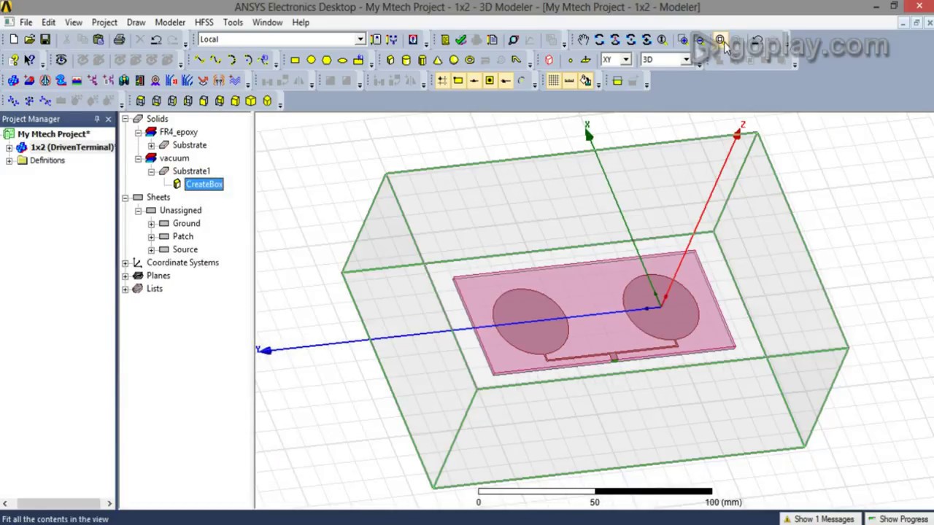Toggle Snap to Grid mode
934x525 pixels.
tap(441, 80)
